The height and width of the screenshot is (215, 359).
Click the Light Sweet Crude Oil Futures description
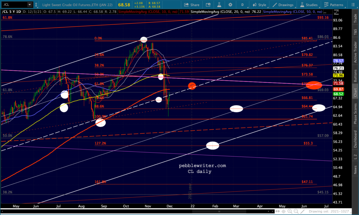(77, 5)
